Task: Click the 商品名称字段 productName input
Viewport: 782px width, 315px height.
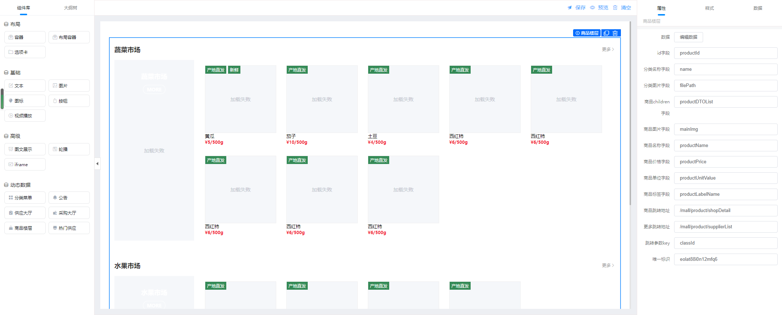Action: click(726, 146)
